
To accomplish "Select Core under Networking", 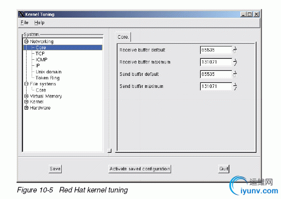I will coord(63,48).
